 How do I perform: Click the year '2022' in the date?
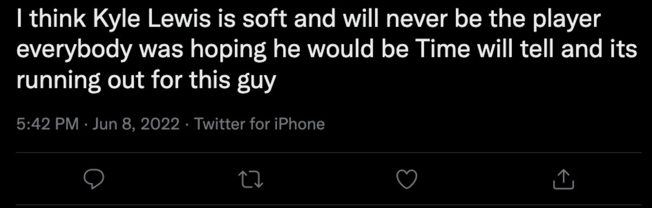[159, 125]
